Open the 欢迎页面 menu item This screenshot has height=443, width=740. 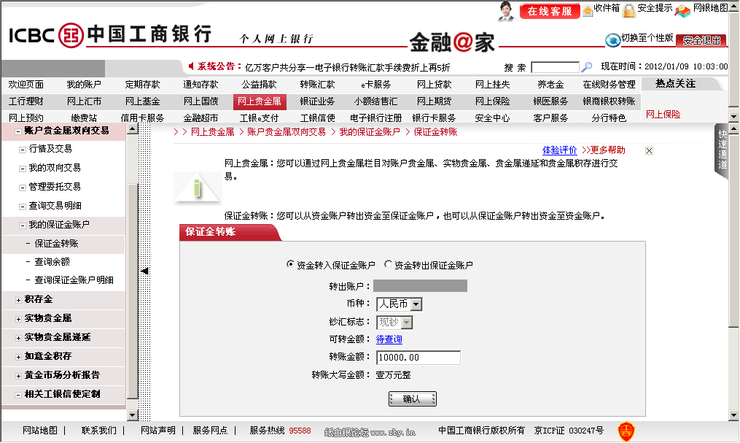tap(26, 85)
